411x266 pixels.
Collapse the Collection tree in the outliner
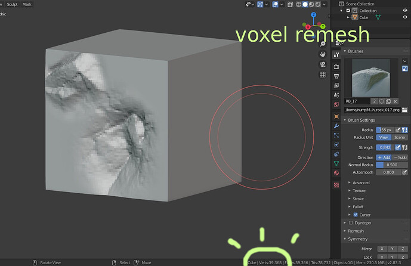coord(341,11)
